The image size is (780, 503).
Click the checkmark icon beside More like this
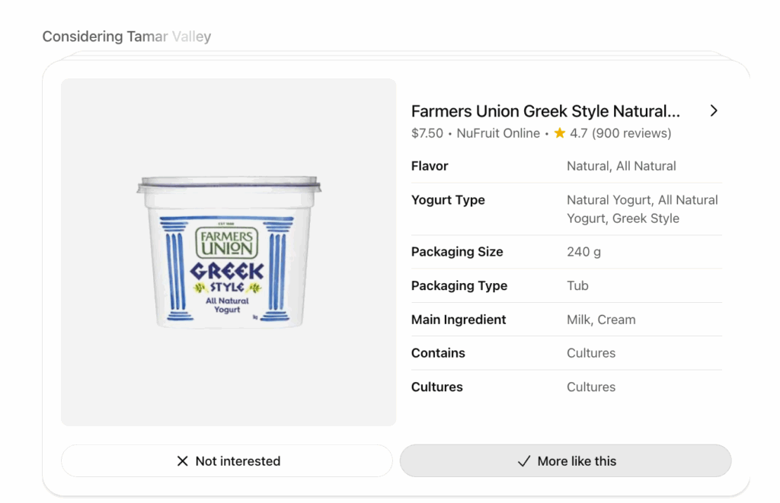tap(523, 461)
